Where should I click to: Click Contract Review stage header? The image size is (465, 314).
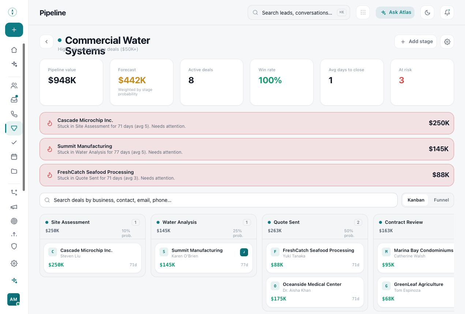click(x=414, y=227)
